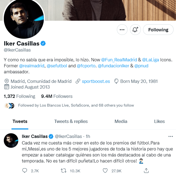Open the 1,372 Following list
The width and height of the screenshot is (176, 175).
[x=19, y=96]
